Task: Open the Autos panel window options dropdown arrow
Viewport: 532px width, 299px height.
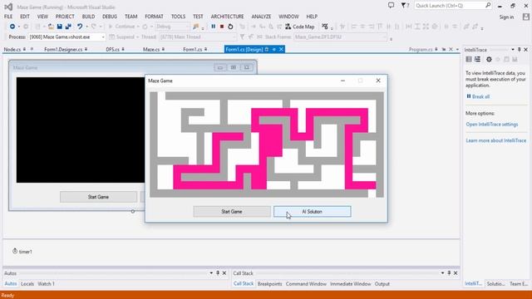Action: 211,273
